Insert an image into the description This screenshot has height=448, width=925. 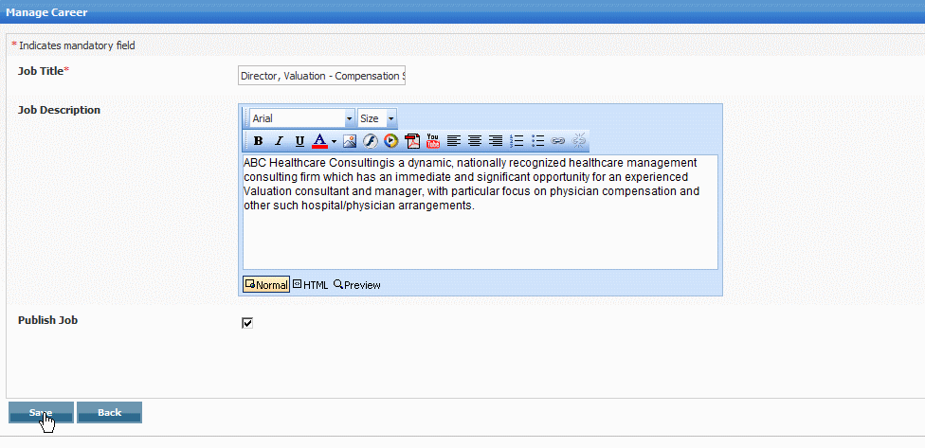(x=349, y=141)
